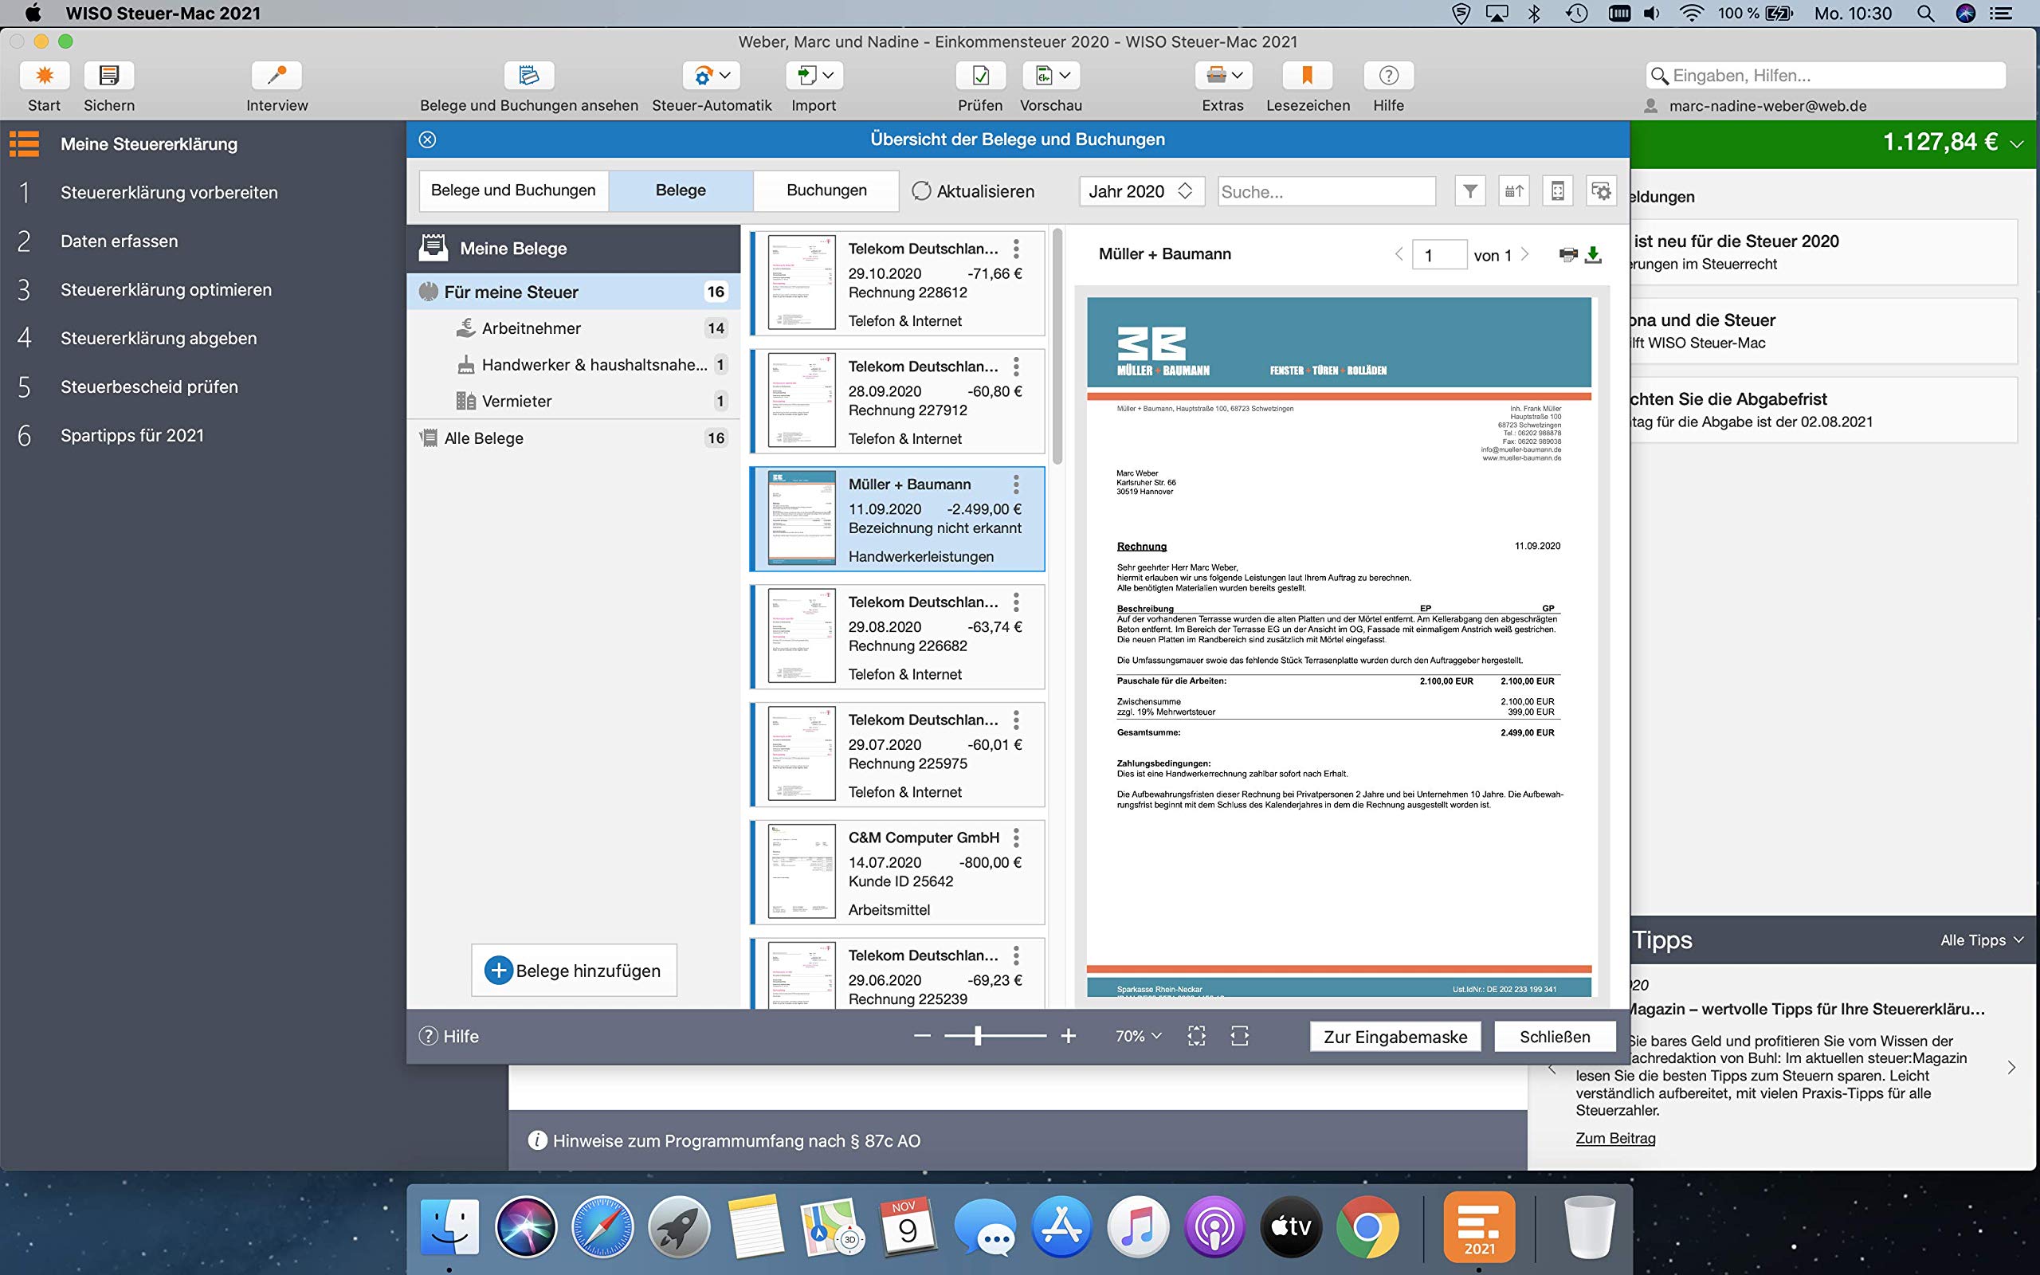Click Zur Eingabemaske button
Image resolution: width=2040 pixels, height=1275 pixels.
[1395, 1038]
